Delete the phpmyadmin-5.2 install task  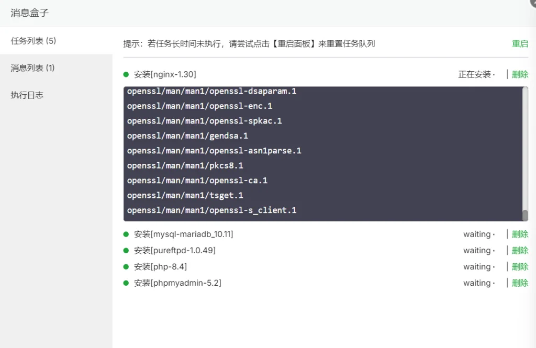(x=520, y=283)
